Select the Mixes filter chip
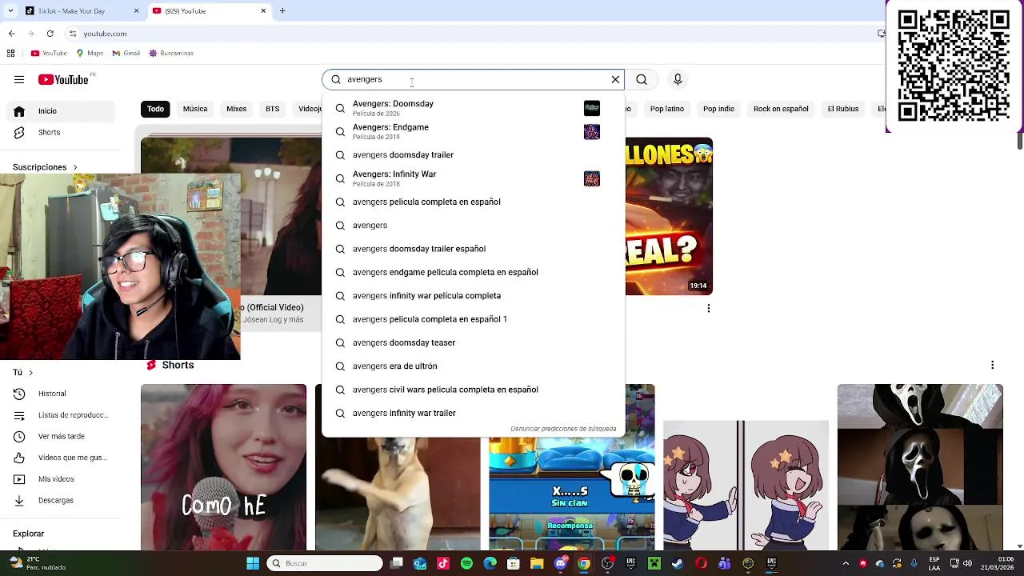Viewport: 1024px width, 576px height. coord(237,109)
